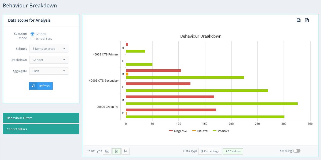The image size is (321, 160).
Task: Click the CTS Secondary female negative bar
Action: [x=158, y=84]
